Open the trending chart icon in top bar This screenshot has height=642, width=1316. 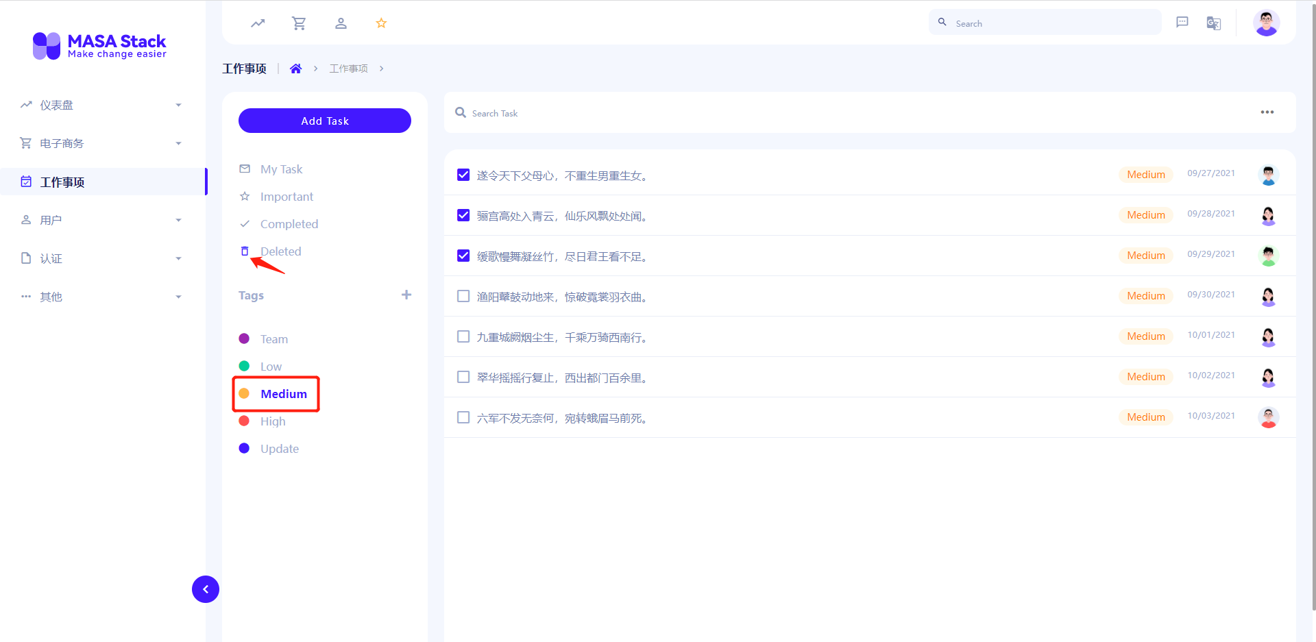click(258, 23)
